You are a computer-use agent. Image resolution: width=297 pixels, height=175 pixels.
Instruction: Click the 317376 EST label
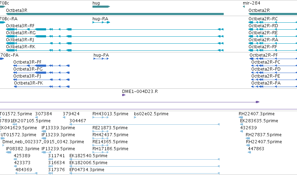(x=57, y=170)
